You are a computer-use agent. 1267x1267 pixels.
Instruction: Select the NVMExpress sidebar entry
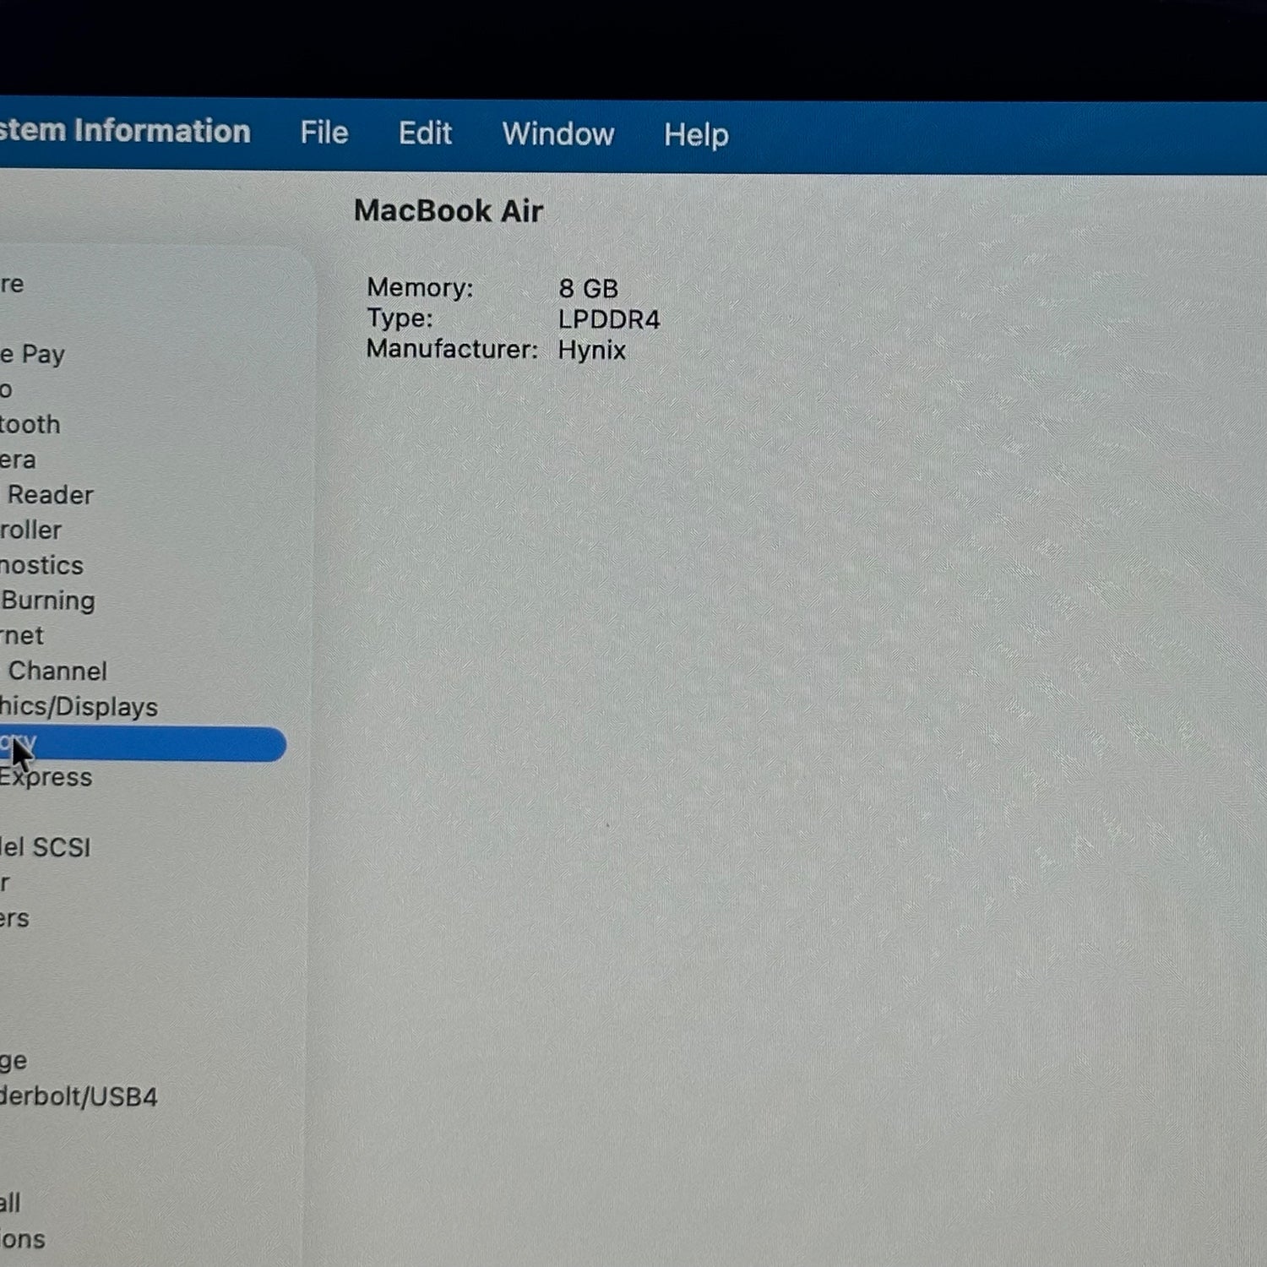click(46, 777)
